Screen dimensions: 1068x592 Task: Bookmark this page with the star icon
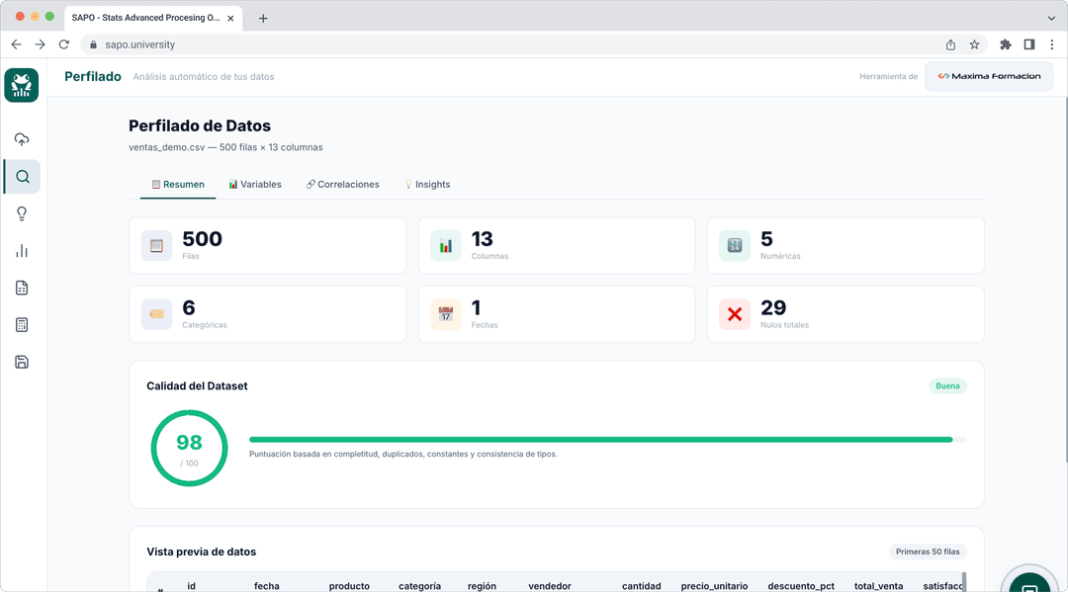tap(975, 44)
